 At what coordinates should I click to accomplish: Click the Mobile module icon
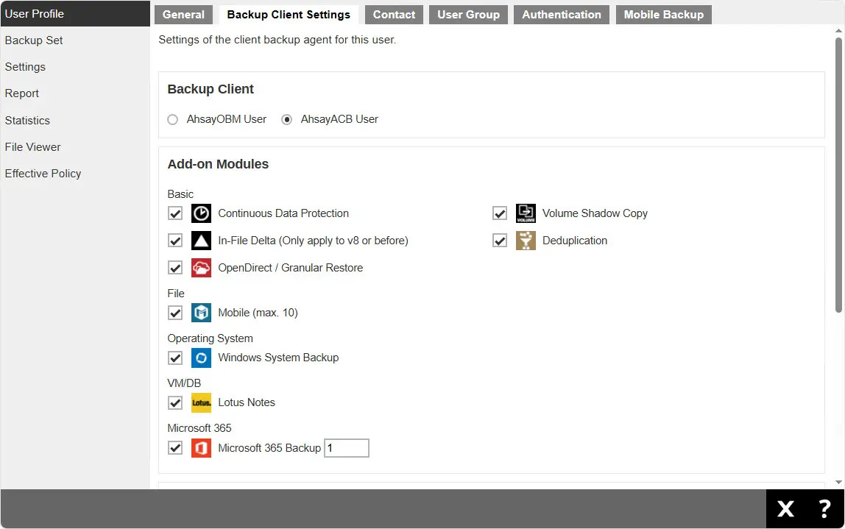[201, 313]
